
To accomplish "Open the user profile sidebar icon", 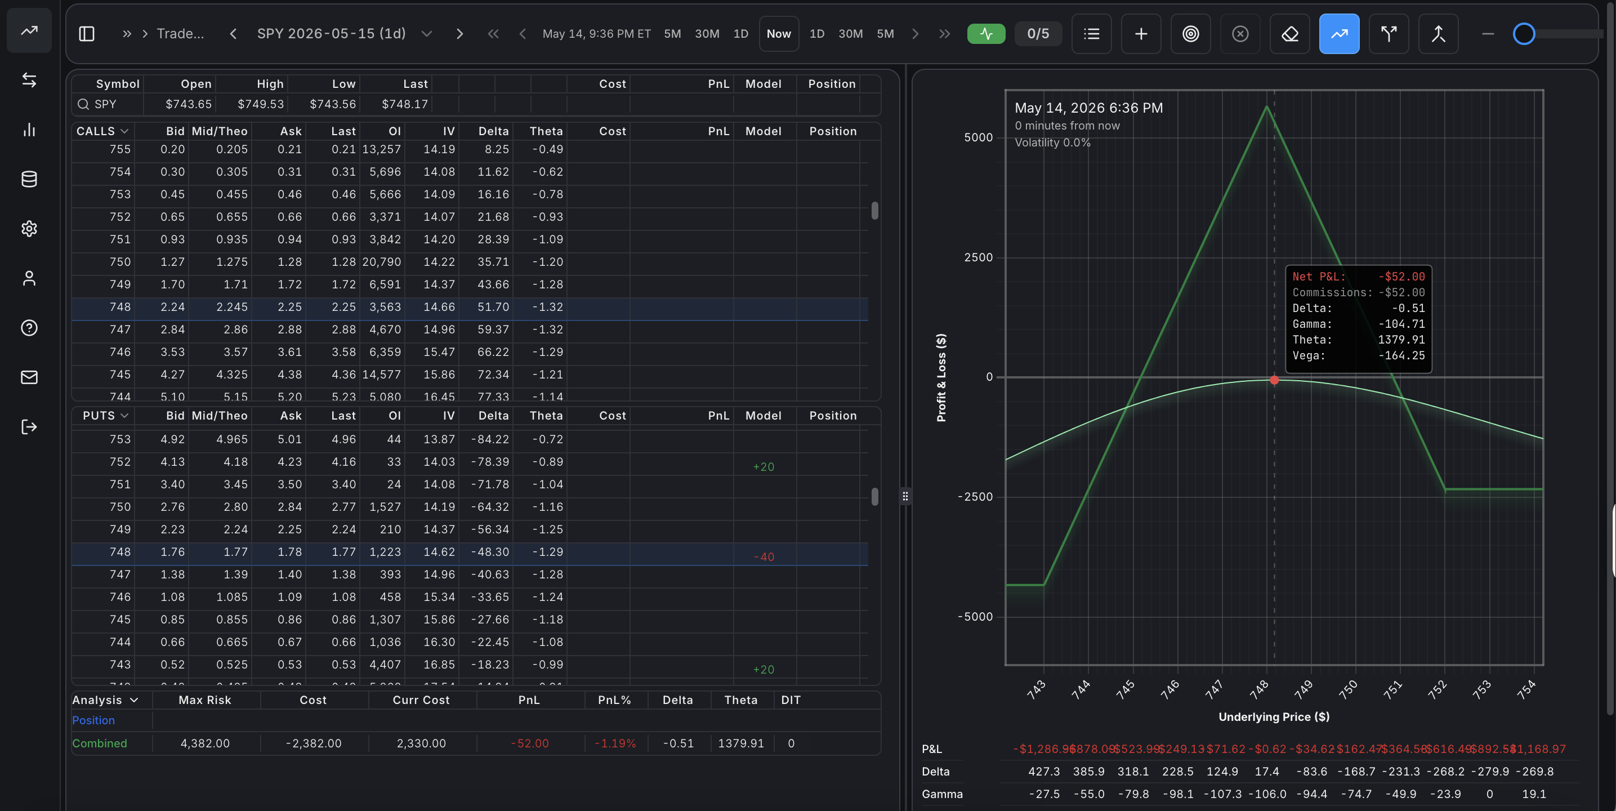I will click(29, 278).
